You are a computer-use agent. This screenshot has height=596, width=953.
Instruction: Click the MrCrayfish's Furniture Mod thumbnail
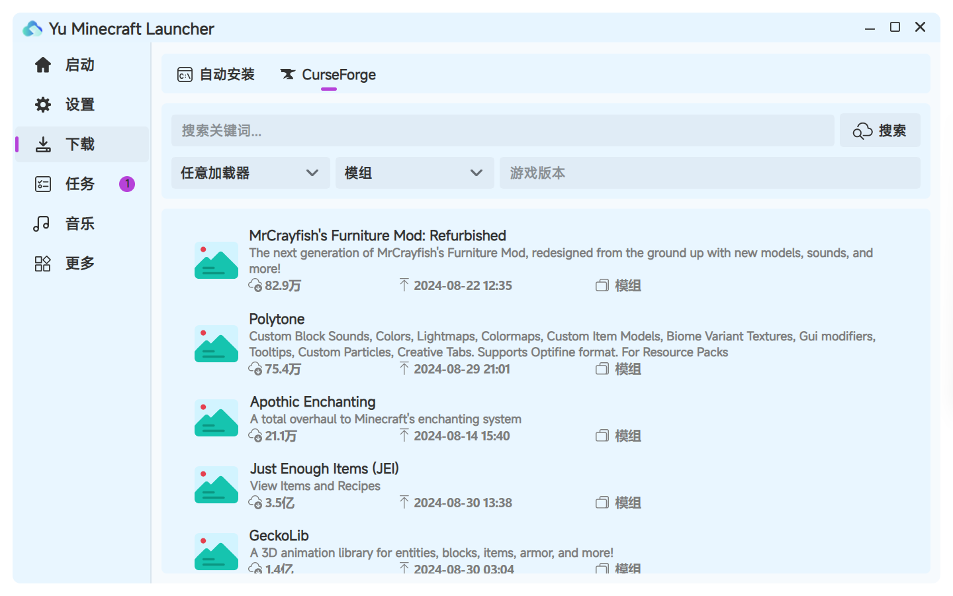[216, 260]
